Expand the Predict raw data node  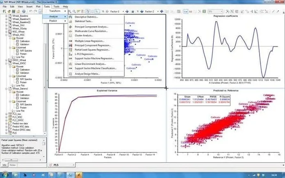point(7,124)
